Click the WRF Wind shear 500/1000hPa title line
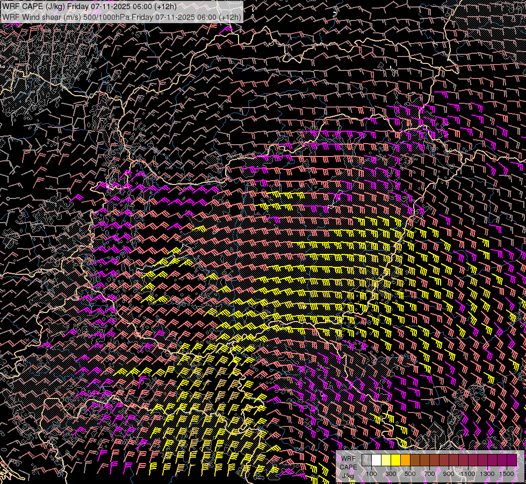Image resolution: width=526 pixels, height=484 pixels. 121,17
